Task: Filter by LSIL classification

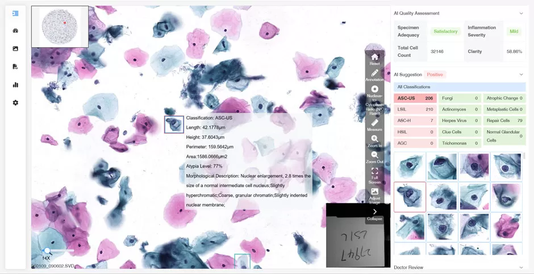Action: click(x=414, y=109)
